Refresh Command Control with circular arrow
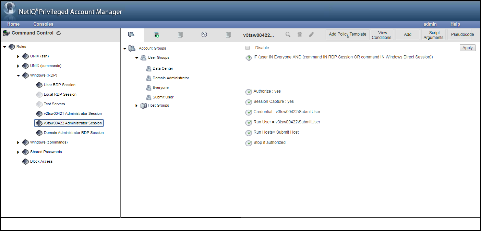Screen dimensions: 481x231 click(59, 33)
